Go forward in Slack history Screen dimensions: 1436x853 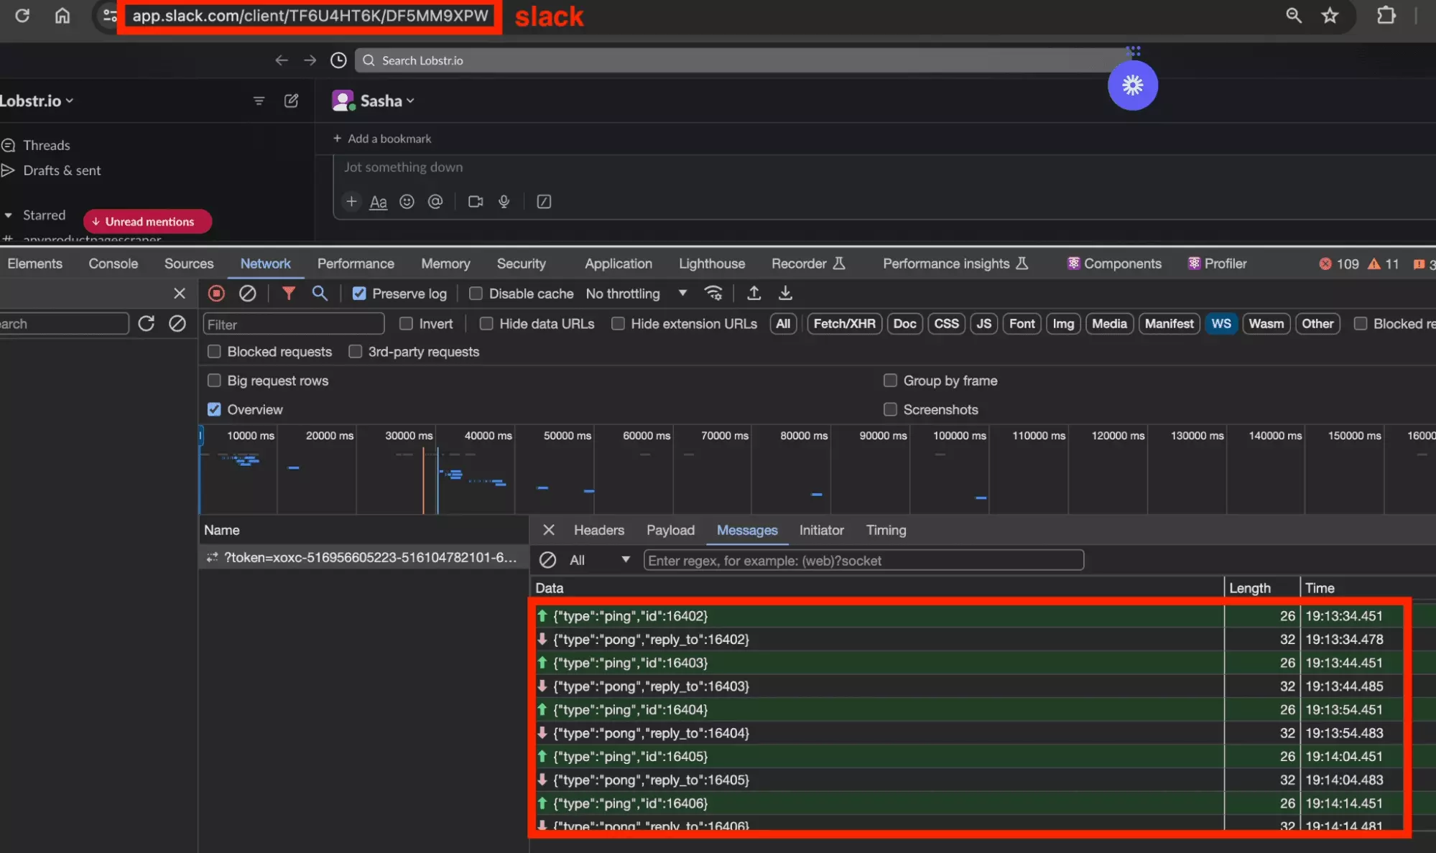(x=310, y=60)
